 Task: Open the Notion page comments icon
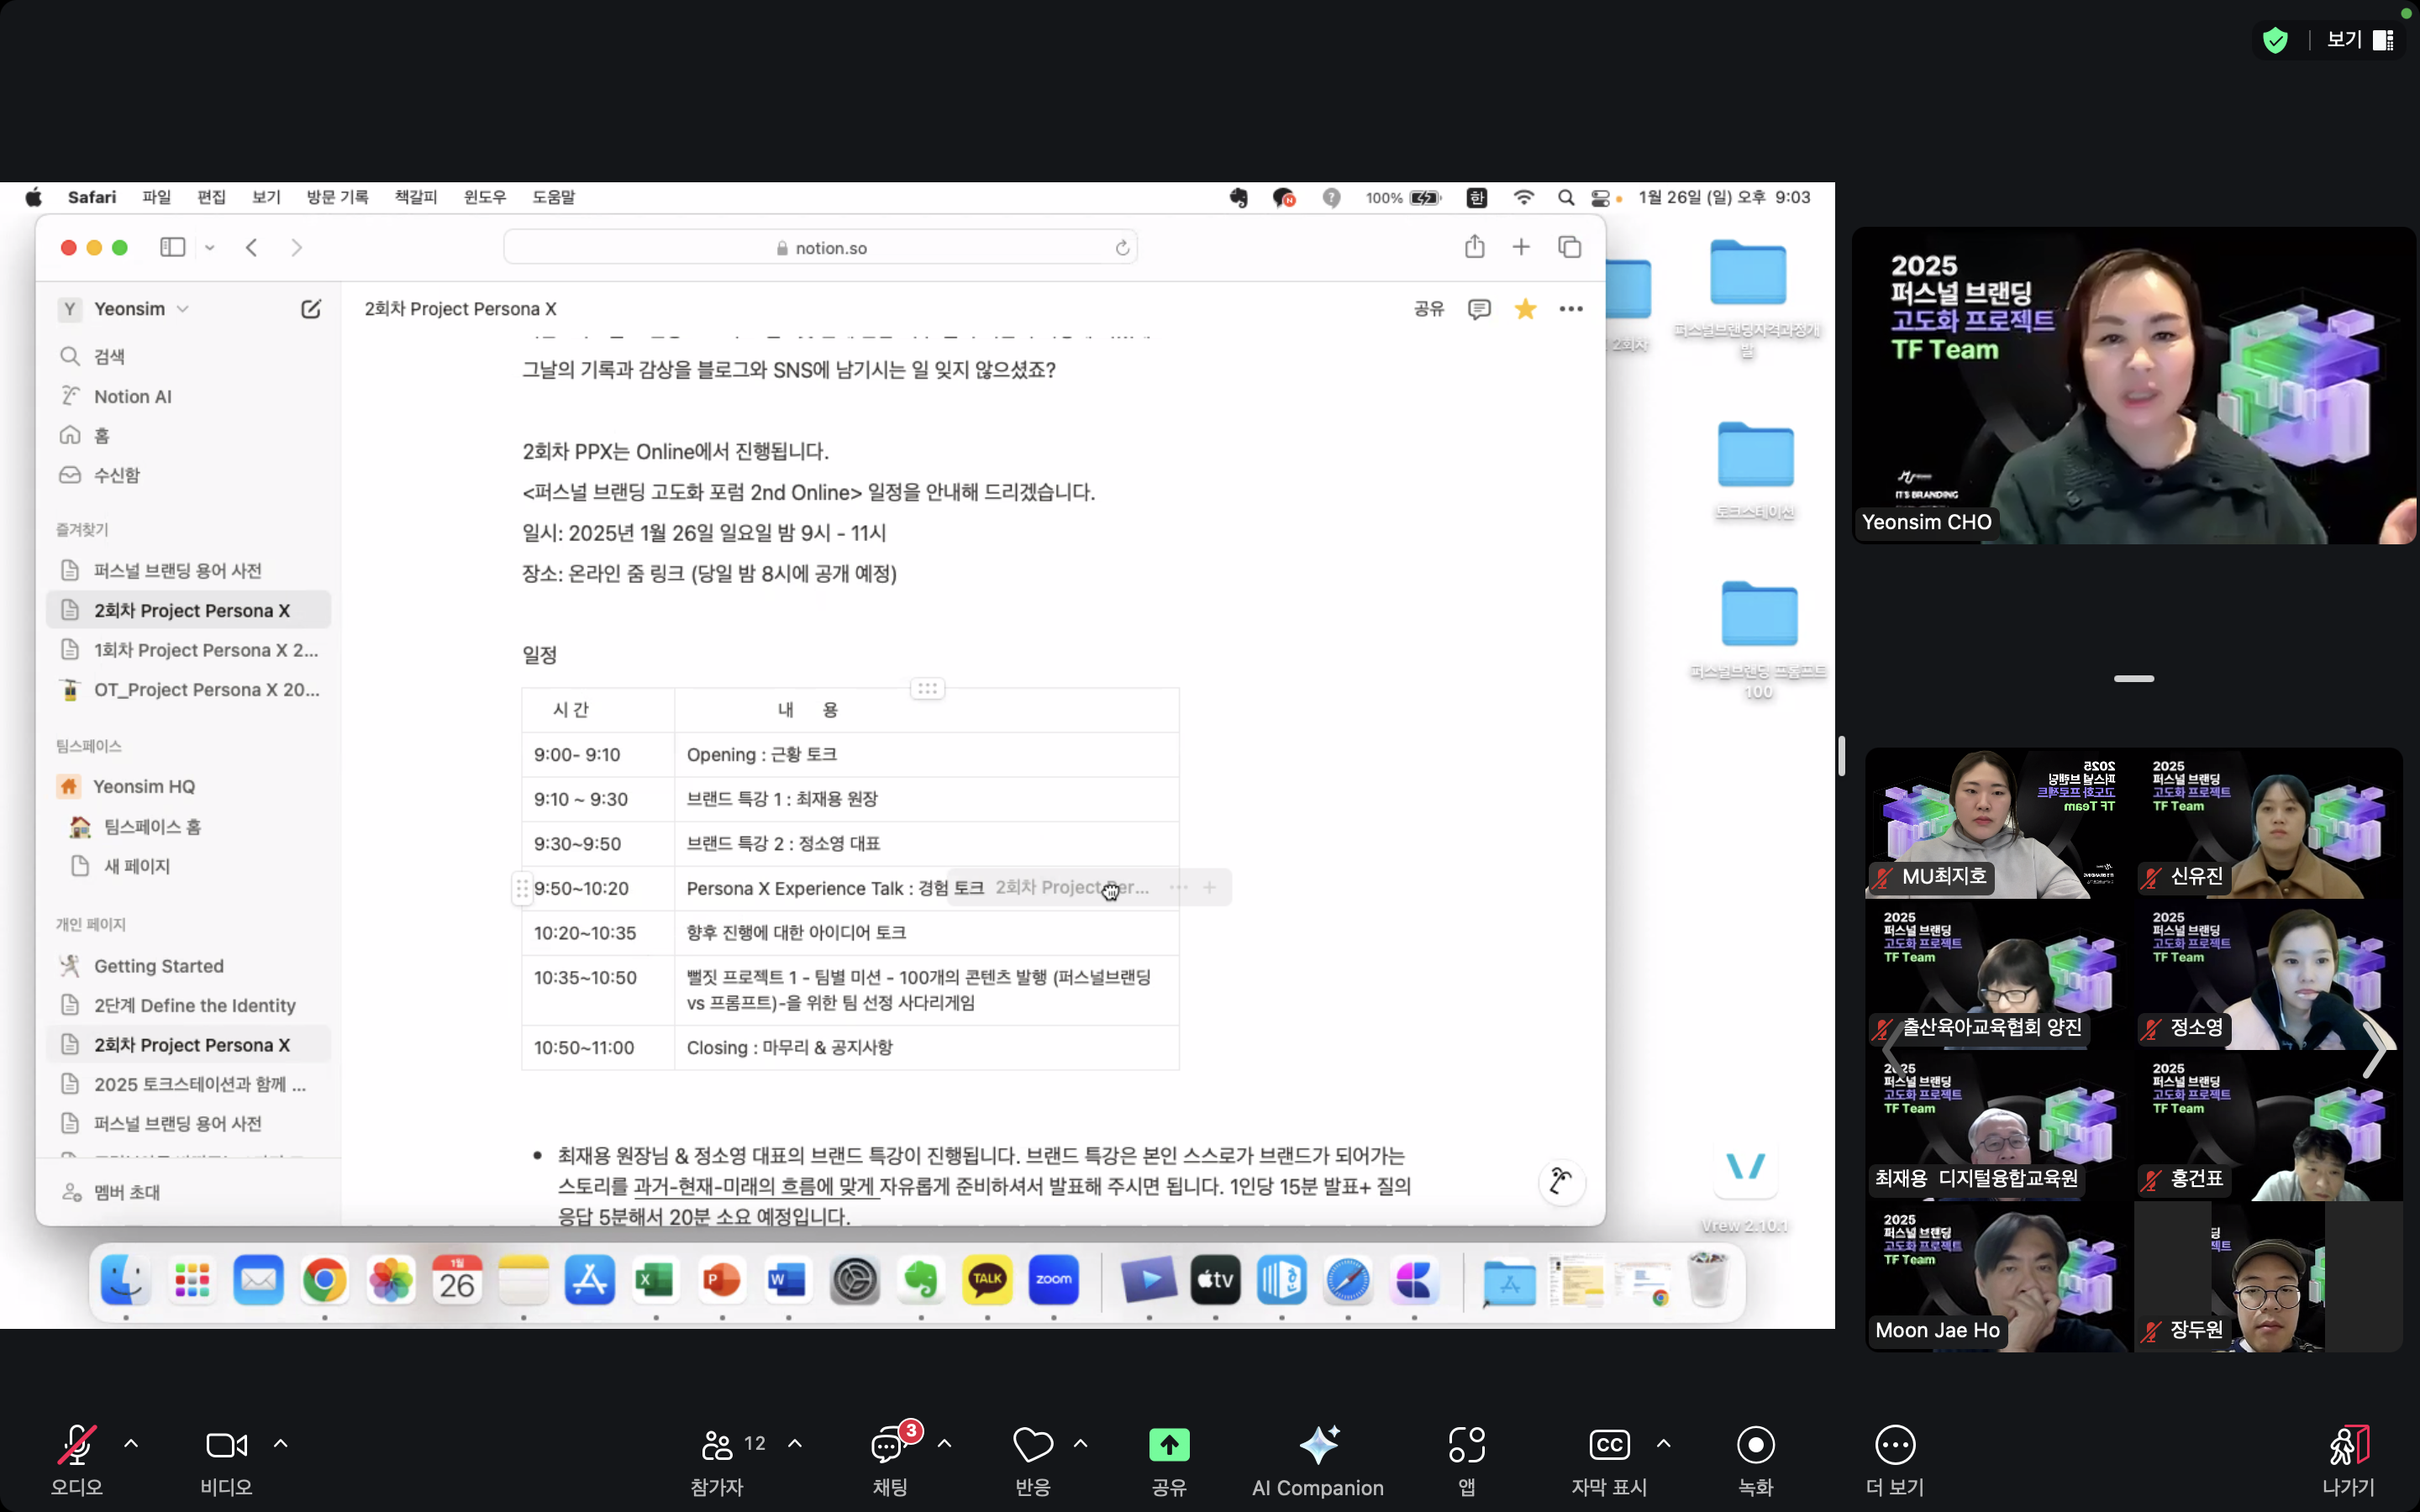click(1479, 309)
